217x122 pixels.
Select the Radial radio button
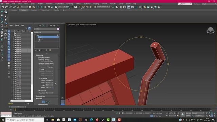39,69
